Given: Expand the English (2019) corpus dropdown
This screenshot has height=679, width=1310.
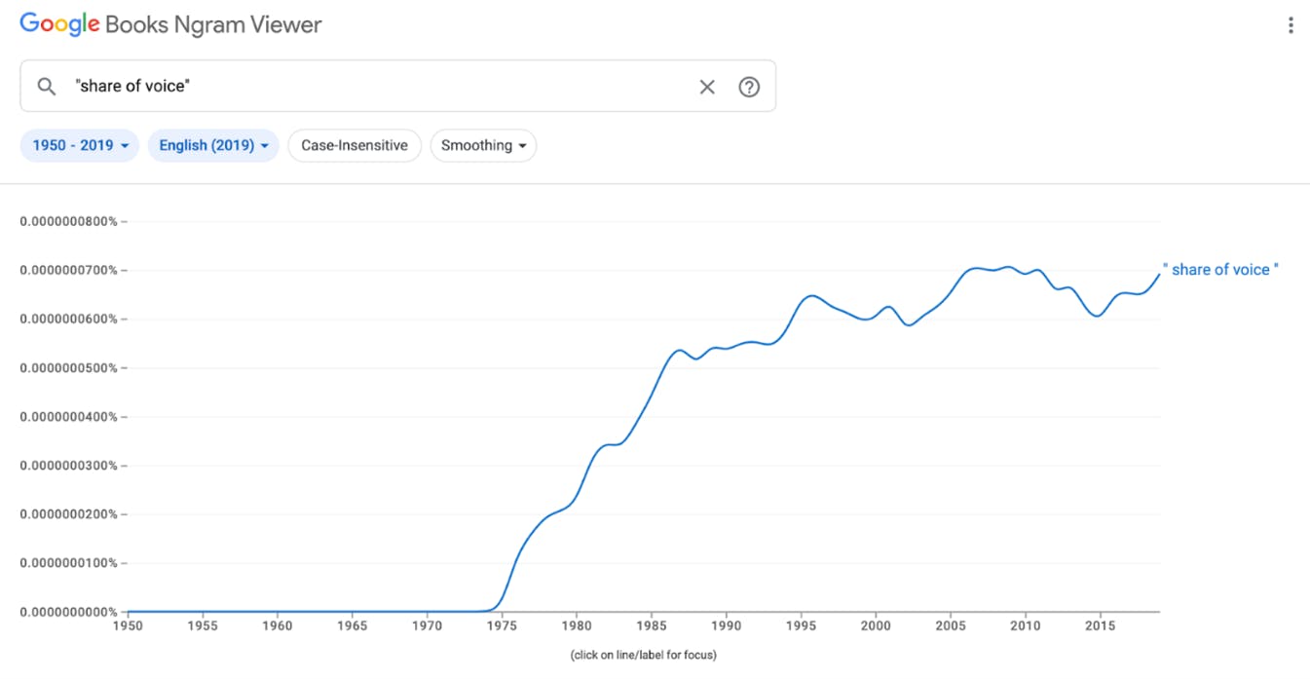Looking at the screenshot, I should click(x=213, y=145).
